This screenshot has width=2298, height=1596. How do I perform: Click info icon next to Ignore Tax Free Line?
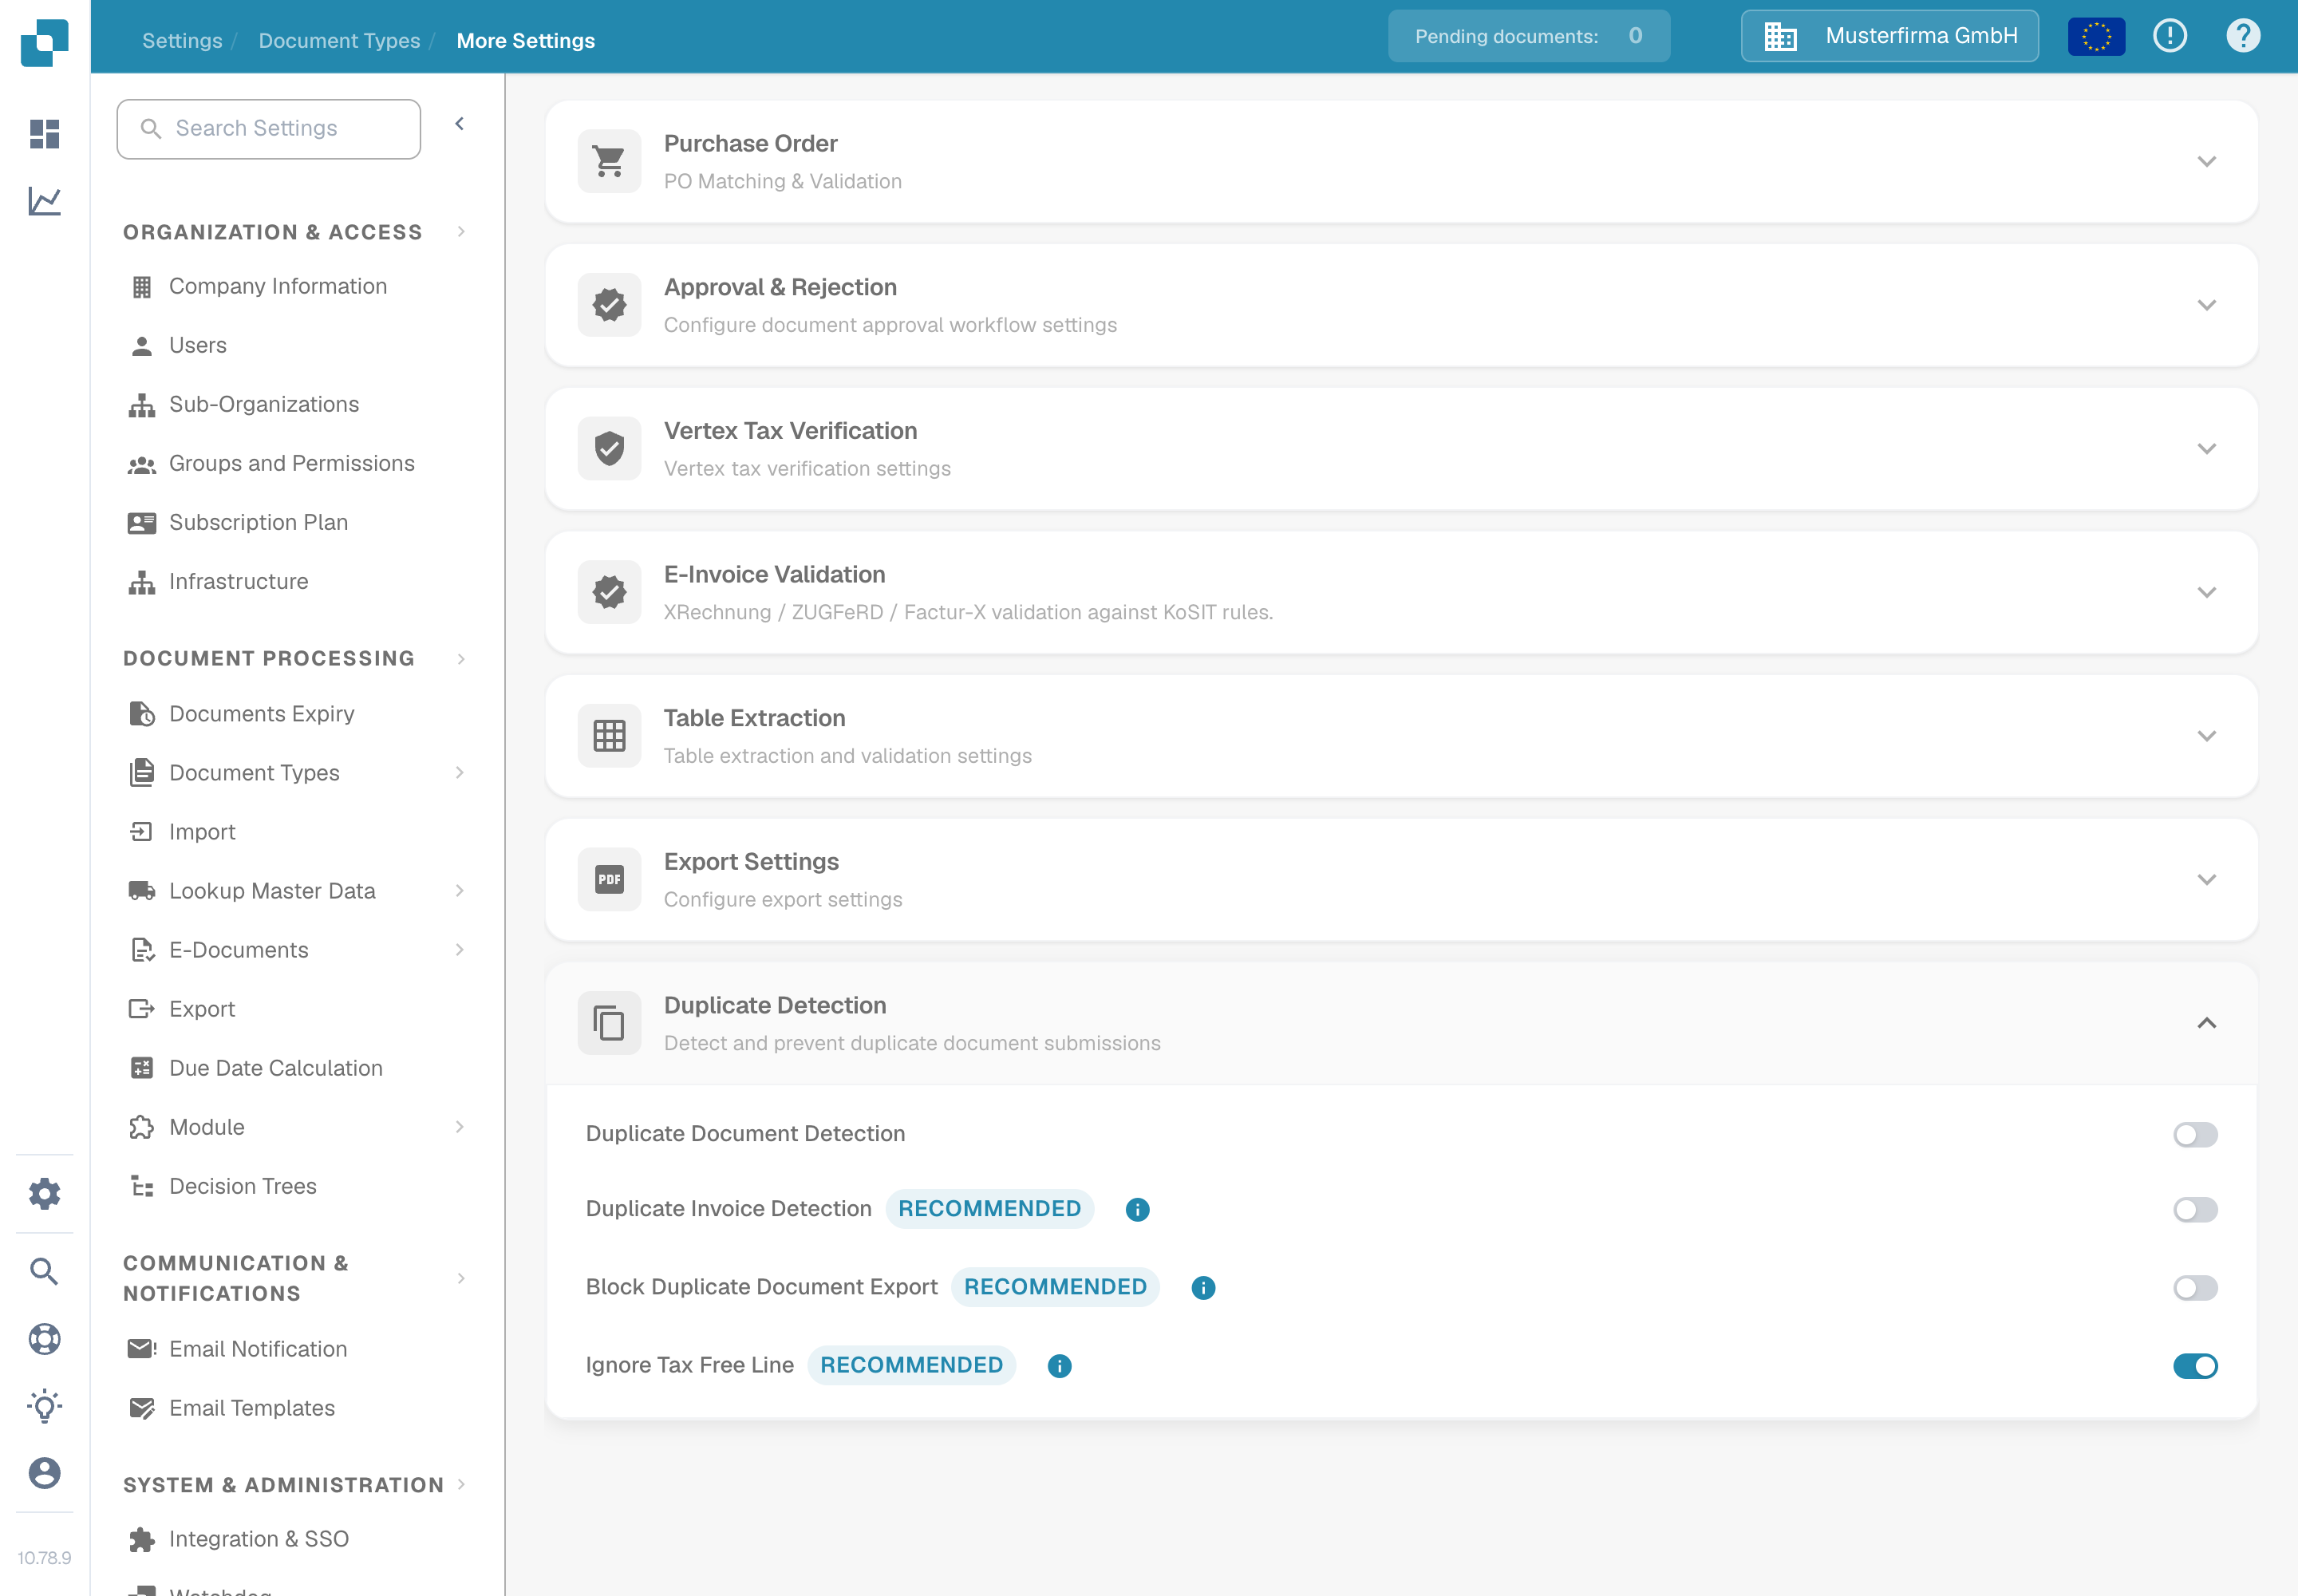[x=1059, y=1365]
